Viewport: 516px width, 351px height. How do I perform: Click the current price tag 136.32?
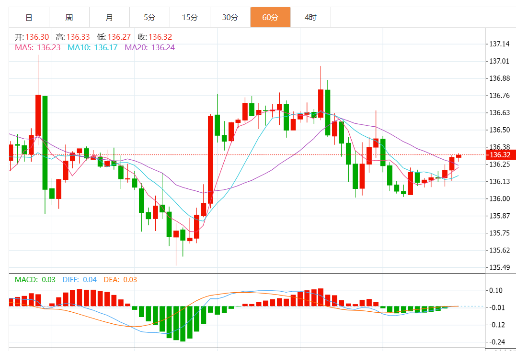(x=499, y=155)
